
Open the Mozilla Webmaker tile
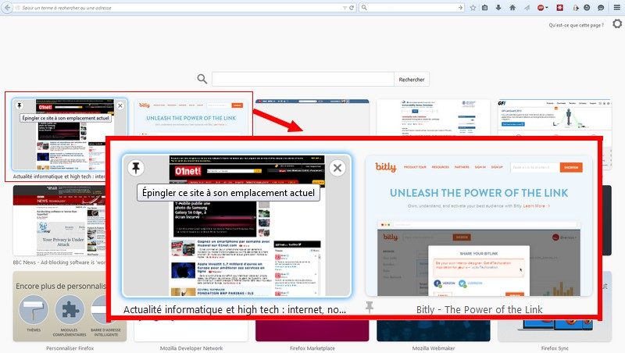(x=434, y=330)
